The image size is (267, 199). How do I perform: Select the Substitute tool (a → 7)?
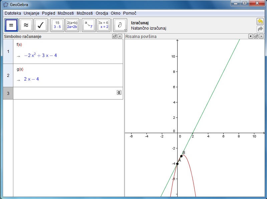point(88,25)
